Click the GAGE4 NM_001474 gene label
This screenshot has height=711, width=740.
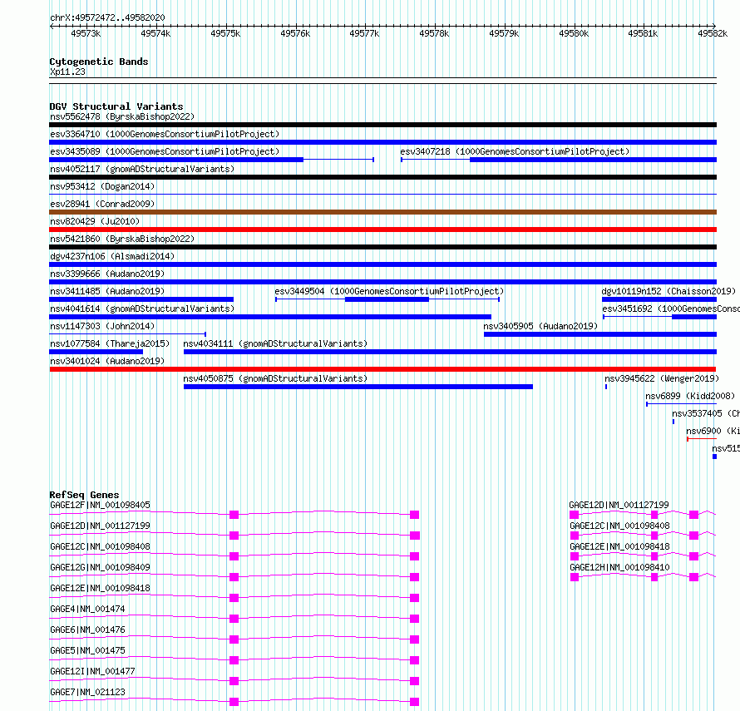(x=87, y=609)
